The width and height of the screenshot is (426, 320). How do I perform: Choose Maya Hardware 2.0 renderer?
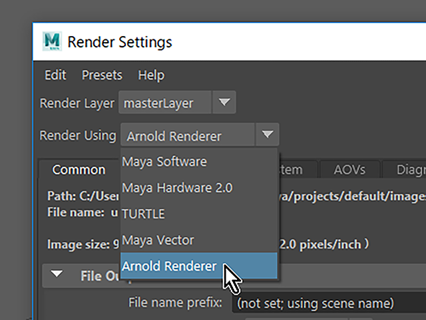pos(199,188)
